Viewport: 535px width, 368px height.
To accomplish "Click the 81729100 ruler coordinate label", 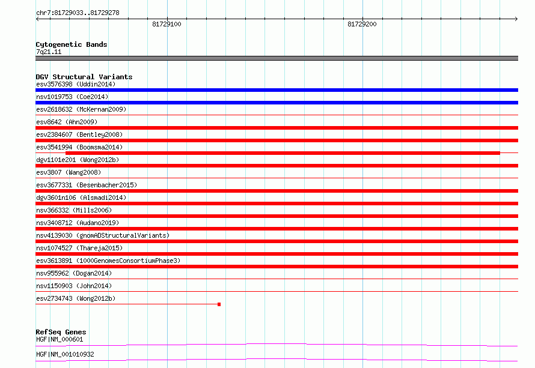I will [167, 24].
